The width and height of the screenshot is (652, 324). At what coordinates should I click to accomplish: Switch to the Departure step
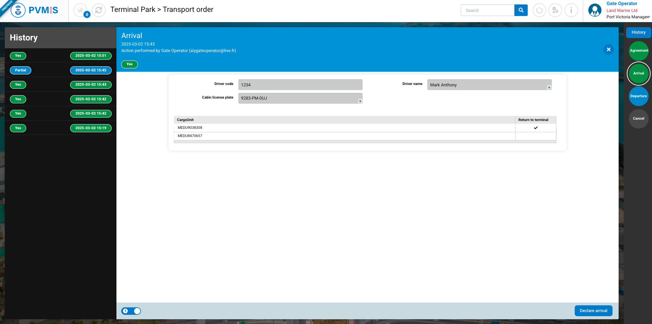click(638, 96)
